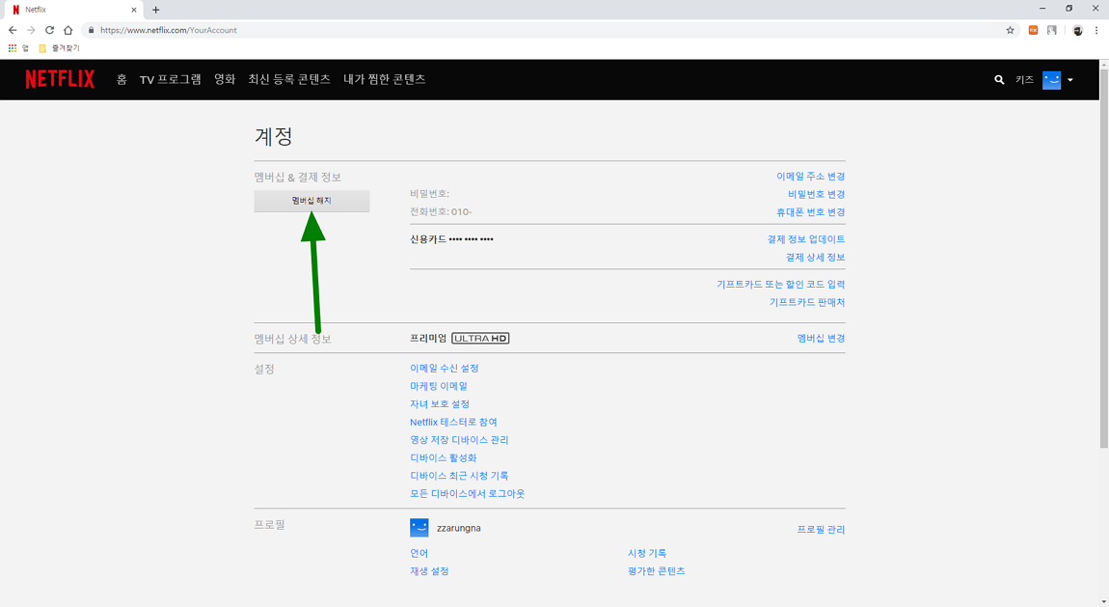Screen dimensions: 1109x607
Task: Open Chrome menu three dots
Action: coord(1096,30)
